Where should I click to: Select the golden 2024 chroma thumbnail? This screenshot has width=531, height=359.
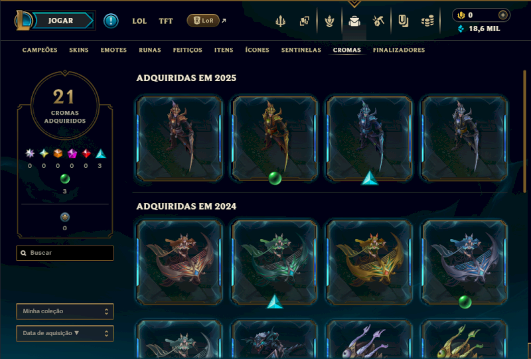[x=370, y=263]
